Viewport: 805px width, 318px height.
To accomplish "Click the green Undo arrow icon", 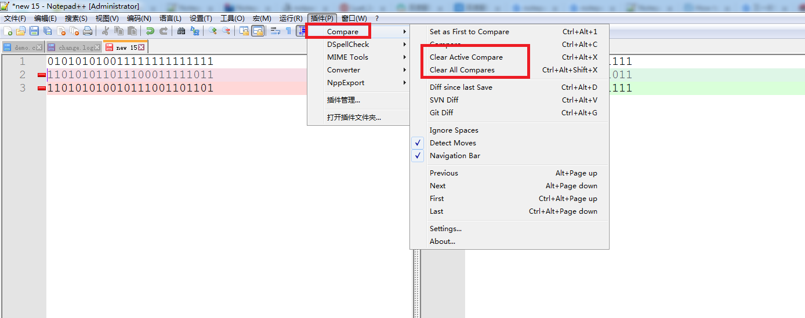I will [x=150, y=31].
